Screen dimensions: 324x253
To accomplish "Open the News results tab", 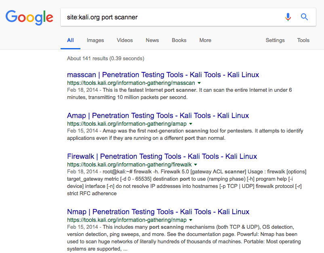I will pyautogui.click(x=152, y=40).
